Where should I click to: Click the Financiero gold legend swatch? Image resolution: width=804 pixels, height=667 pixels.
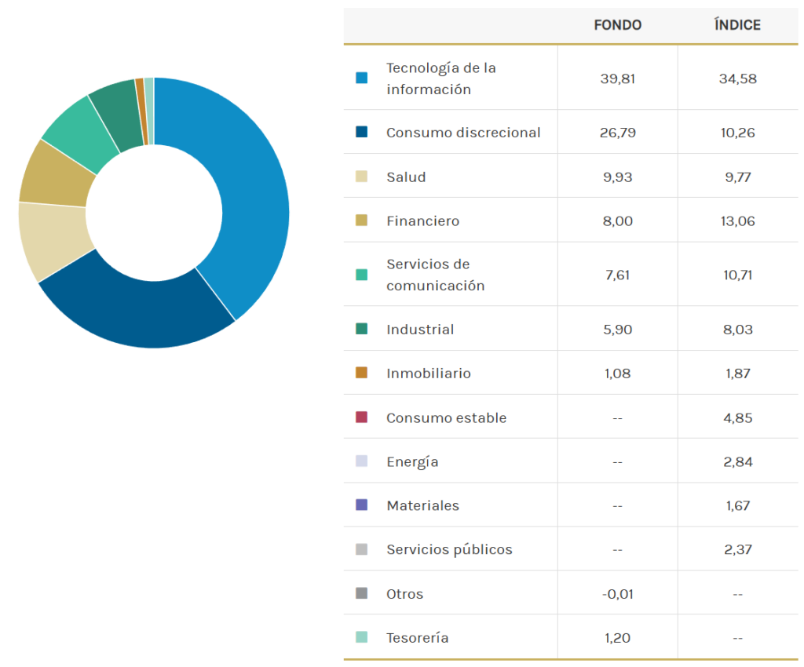[x=361, y=221]
